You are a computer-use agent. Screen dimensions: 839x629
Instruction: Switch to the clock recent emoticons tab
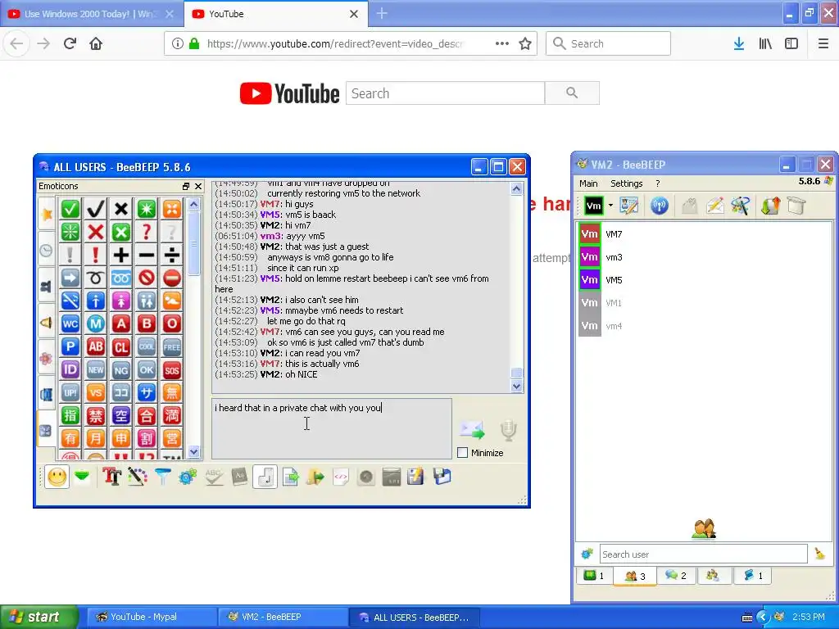tap(47, 250)
